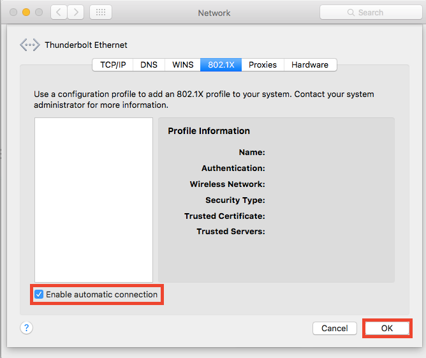The width and height of the screenshot is (426, 358).
Task: Click the Thunderbolt Ethernet interface icon
Action: tap(29, 45)
